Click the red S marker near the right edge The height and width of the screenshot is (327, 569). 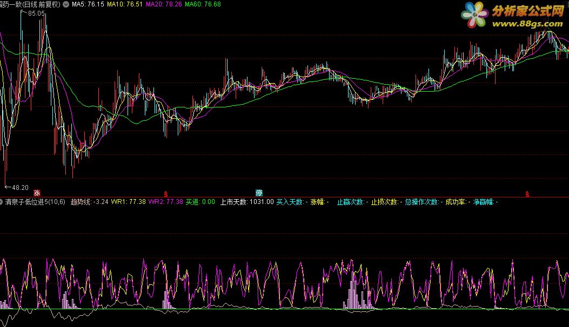coord(527,194)
